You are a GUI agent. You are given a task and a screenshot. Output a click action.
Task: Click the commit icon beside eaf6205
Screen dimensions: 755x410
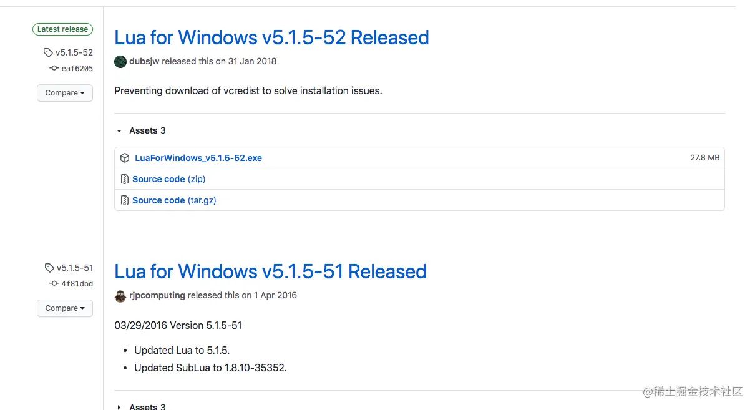(54, 69)
